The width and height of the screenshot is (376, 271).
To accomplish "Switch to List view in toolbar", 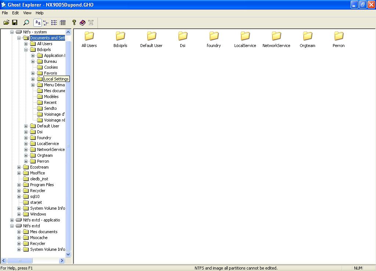I will [x=54, y=22].
